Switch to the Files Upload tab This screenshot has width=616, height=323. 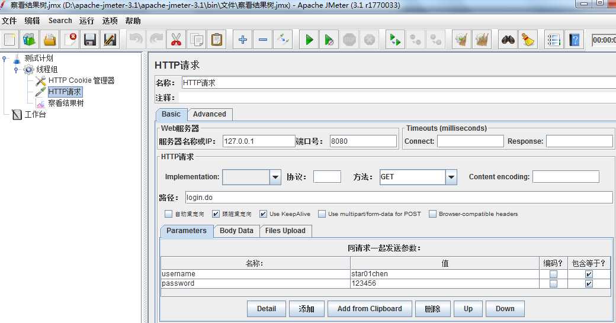point(285,231)
